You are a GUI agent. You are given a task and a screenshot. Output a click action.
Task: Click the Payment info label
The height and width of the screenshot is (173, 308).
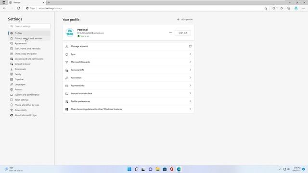coord(77,86)
